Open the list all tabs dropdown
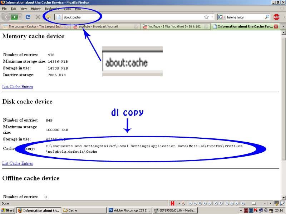 tap(283, 26)
